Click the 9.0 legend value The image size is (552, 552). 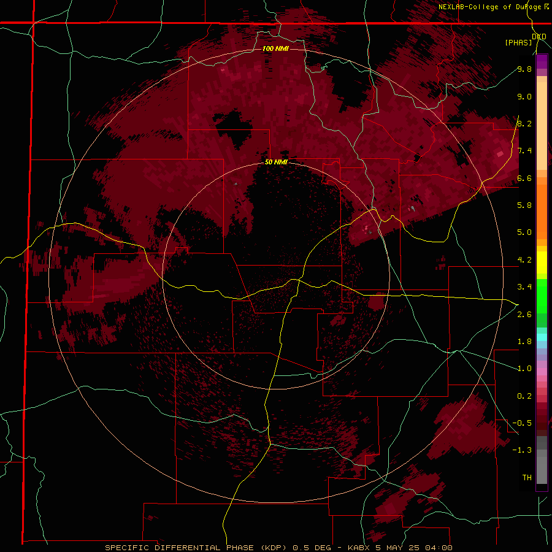pyautogui.click(x=524, y=96)
